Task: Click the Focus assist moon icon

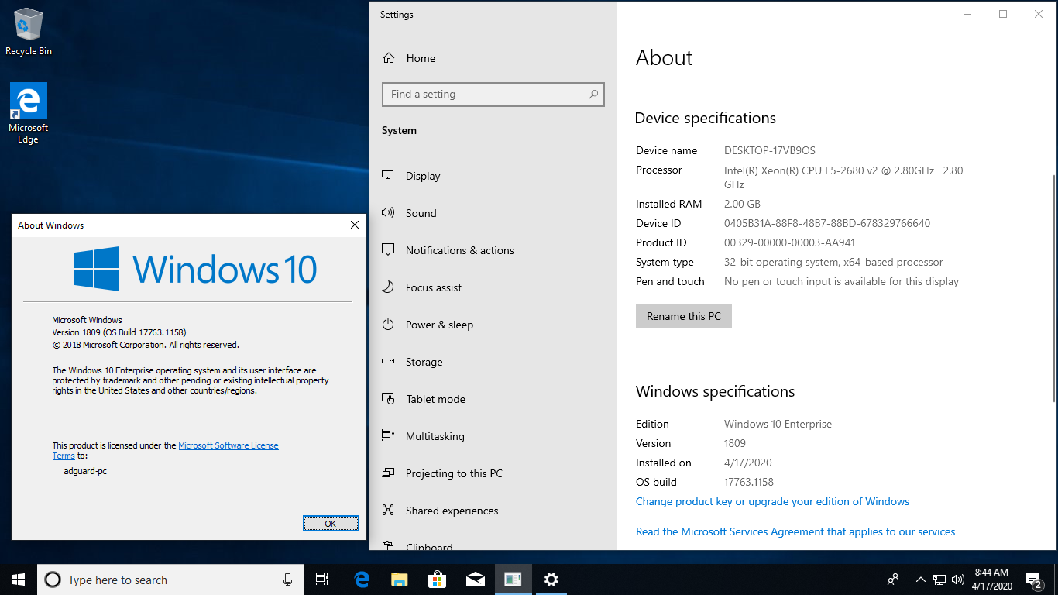Action: pos(389,287)
